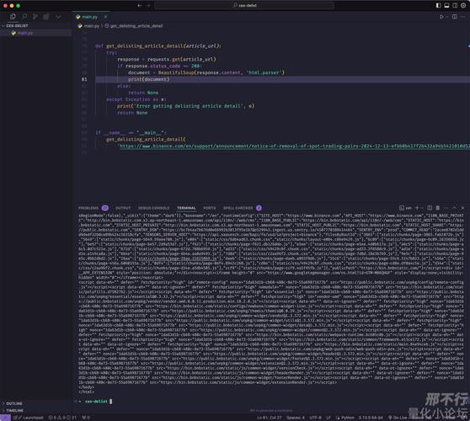Maximize the panel with chevron up

point(454,208)
